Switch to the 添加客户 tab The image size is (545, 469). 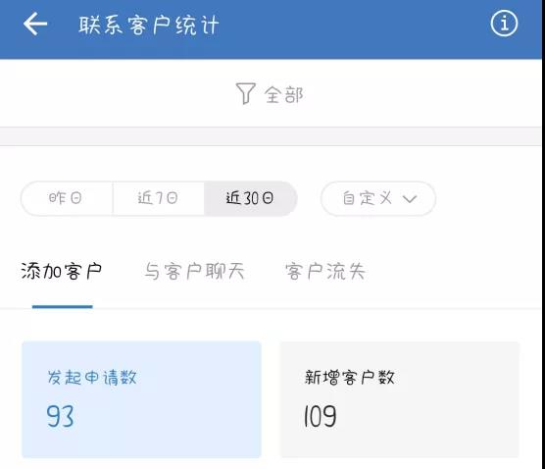[62, 272]
